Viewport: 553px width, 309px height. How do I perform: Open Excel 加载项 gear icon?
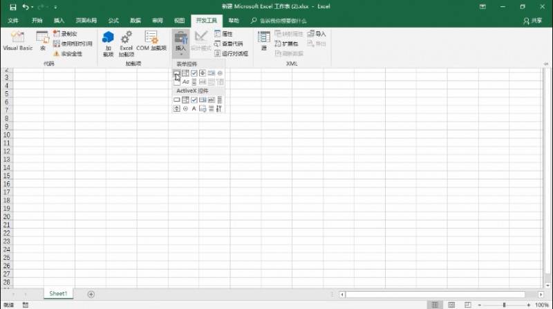click(126, 44)
